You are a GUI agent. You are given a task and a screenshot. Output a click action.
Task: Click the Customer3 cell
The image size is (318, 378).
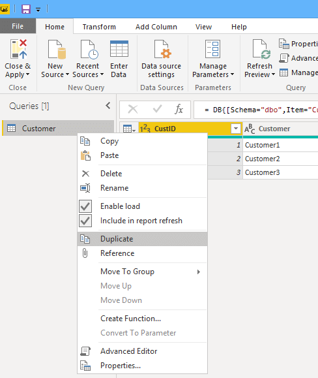coord(280,172)
